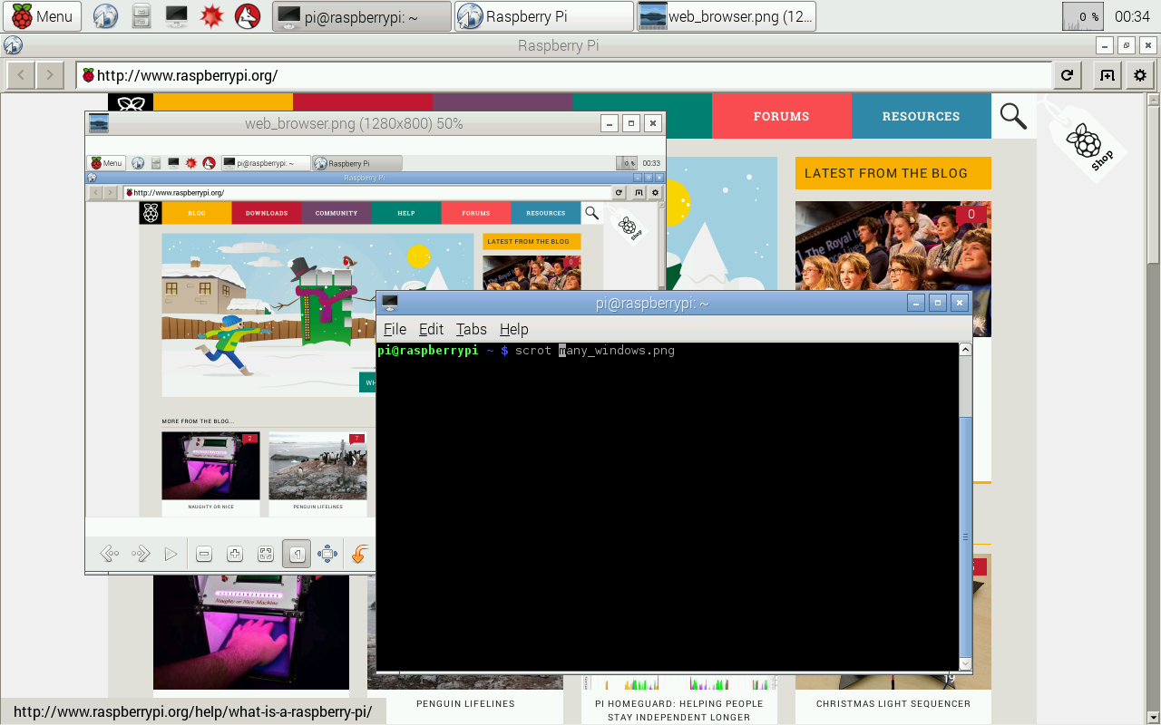Click the terminal window menu icon

click(390, 303)
